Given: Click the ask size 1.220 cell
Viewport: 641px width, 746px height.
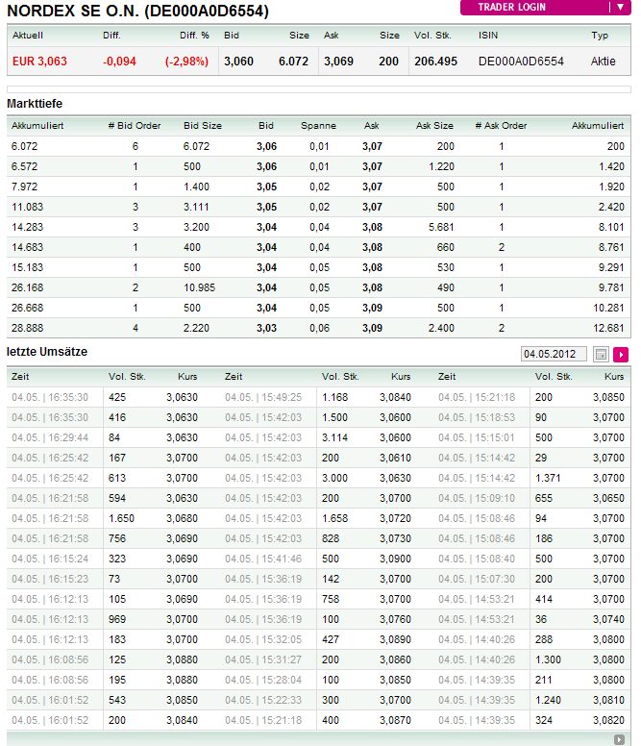Looking at the screenshot, I should point(441,166).
